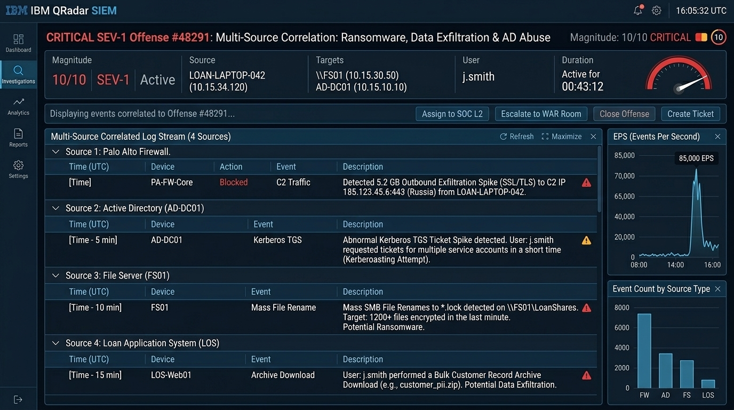
Task: Open the notifications bell icon
Action: pyautogui.click(x=638, y=11)
